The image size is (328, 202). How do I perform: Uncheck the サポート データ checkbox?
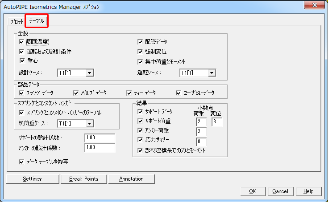pos(140,112)
